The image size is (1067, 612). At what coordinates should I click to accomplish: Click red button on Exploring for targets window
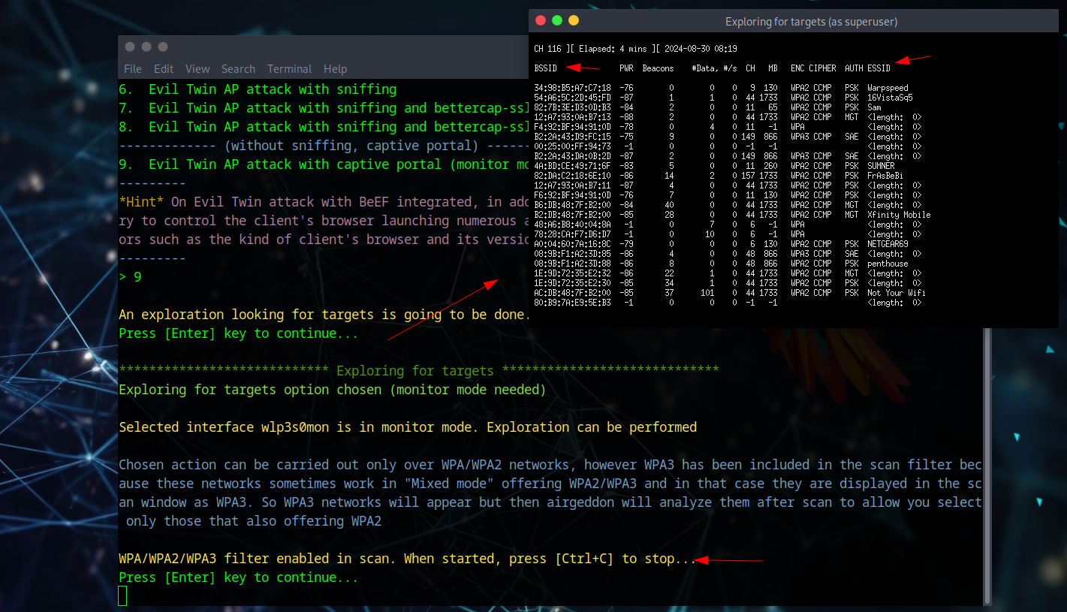[x=541, y=21]
